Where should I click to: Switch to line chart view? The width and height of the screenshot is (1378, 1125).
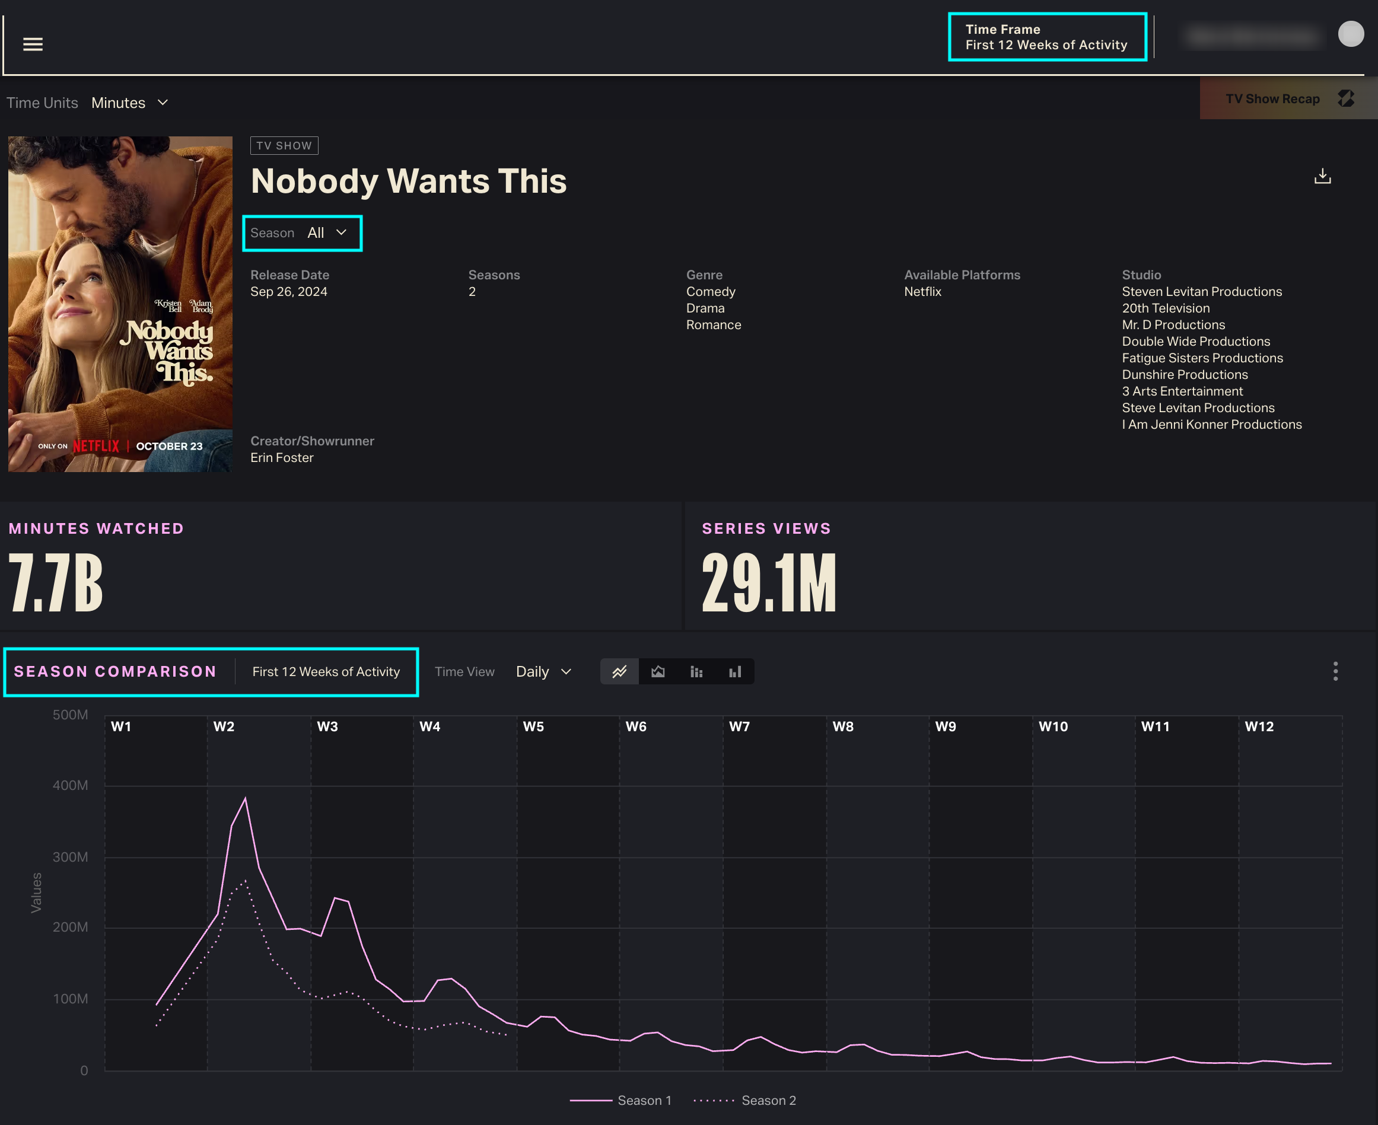620,671
